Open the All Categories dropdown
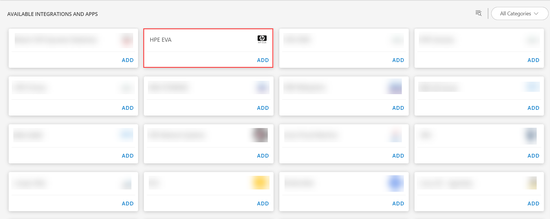550x219 pixels. coord(520,13)
